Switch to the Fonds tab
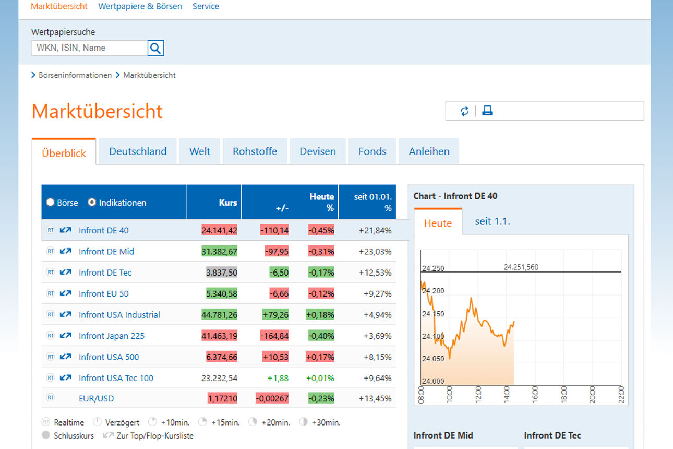 click(x=372, y=151)
